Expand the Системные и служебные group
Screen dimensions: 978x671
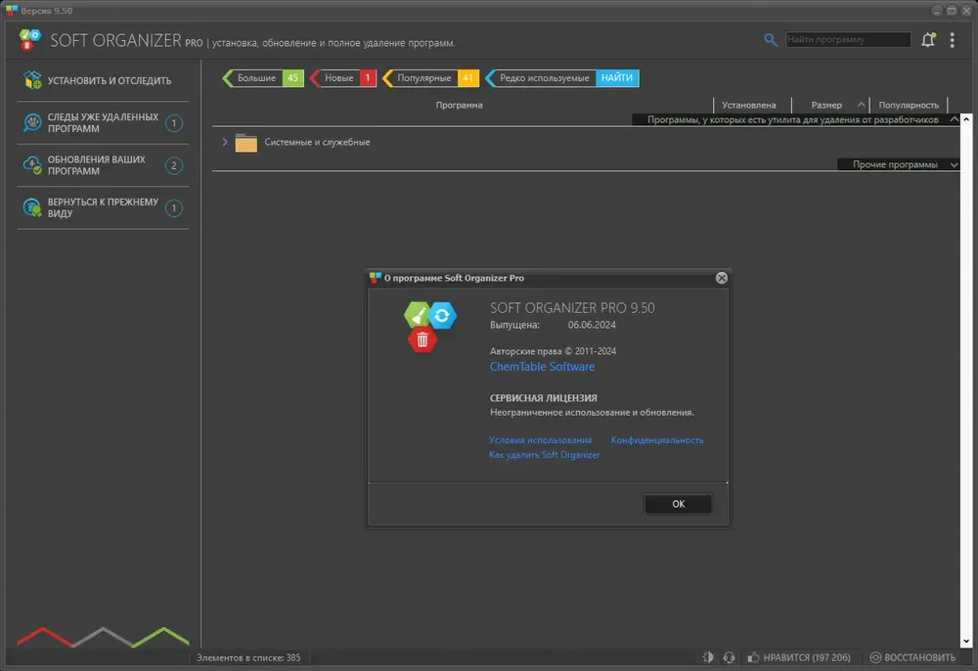225,142
